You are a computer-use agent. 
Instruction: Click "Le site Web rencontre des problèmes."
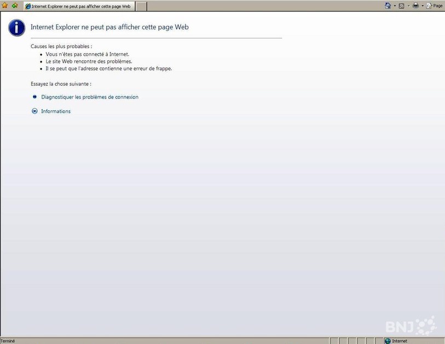(89, 61)
